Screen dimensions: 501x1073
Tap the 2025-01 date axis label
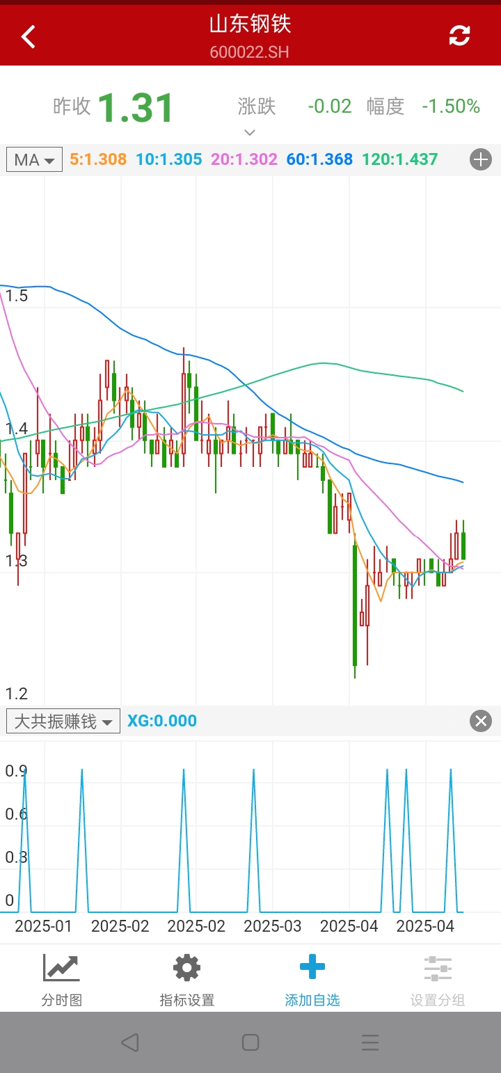pos(43,925)
